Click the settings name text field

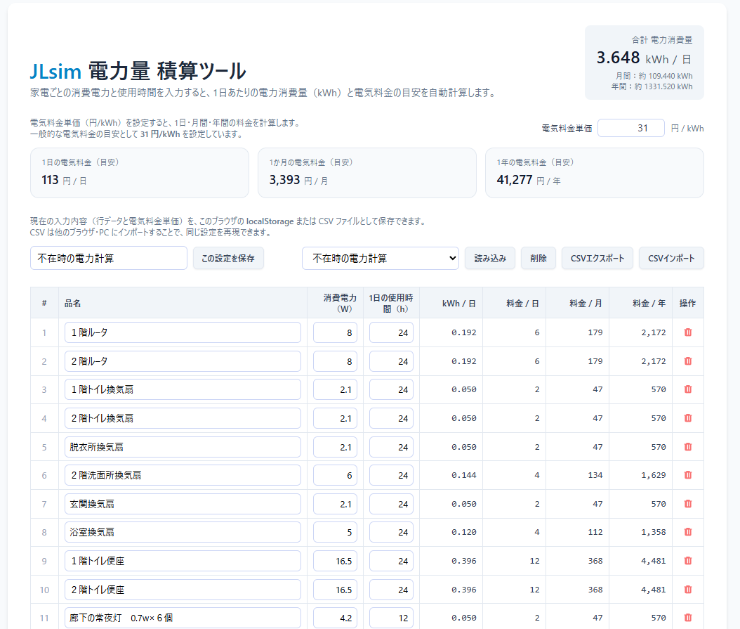[x=109, y=259]
